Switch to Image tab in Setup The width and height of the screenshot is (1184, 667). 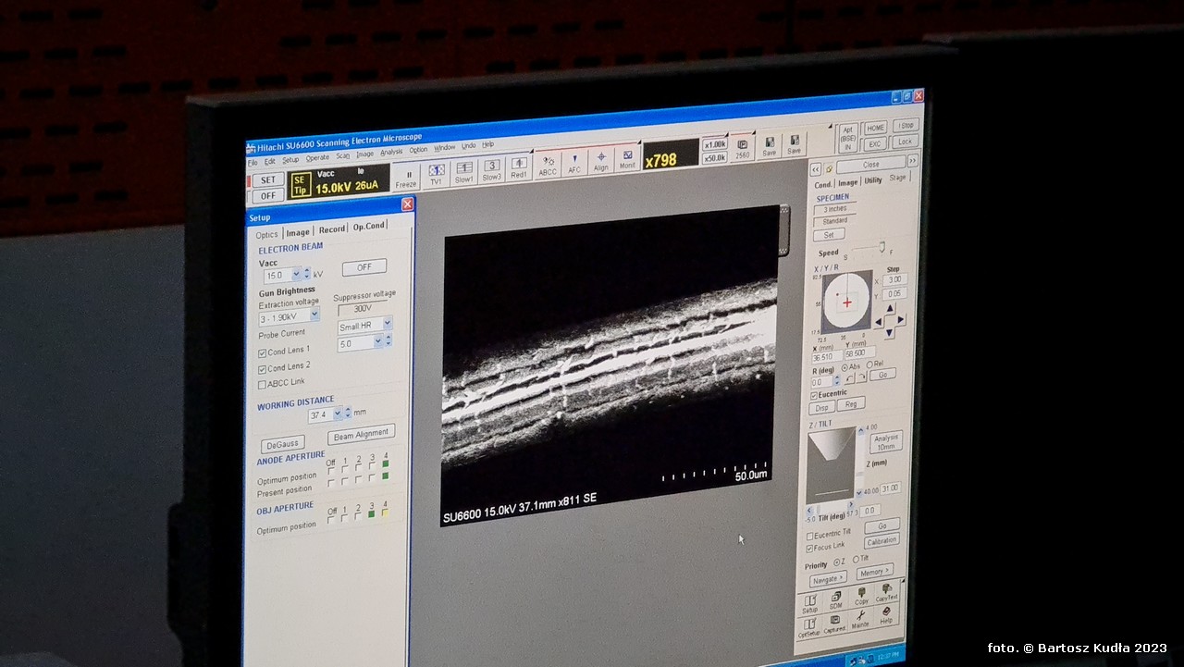point(297,232)
